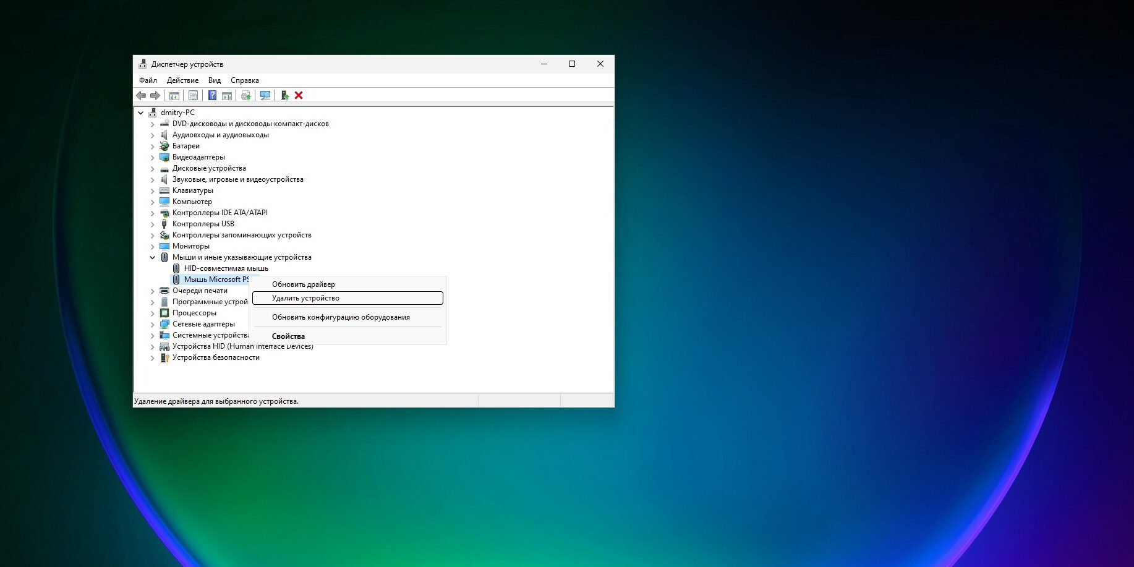Viewport: 1134px width, 567px height.
Task: Collapse the dmitry-PC root node
Action: [141, 113]
